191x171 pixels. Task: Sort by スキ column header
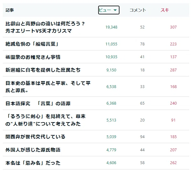click(165, 10)
